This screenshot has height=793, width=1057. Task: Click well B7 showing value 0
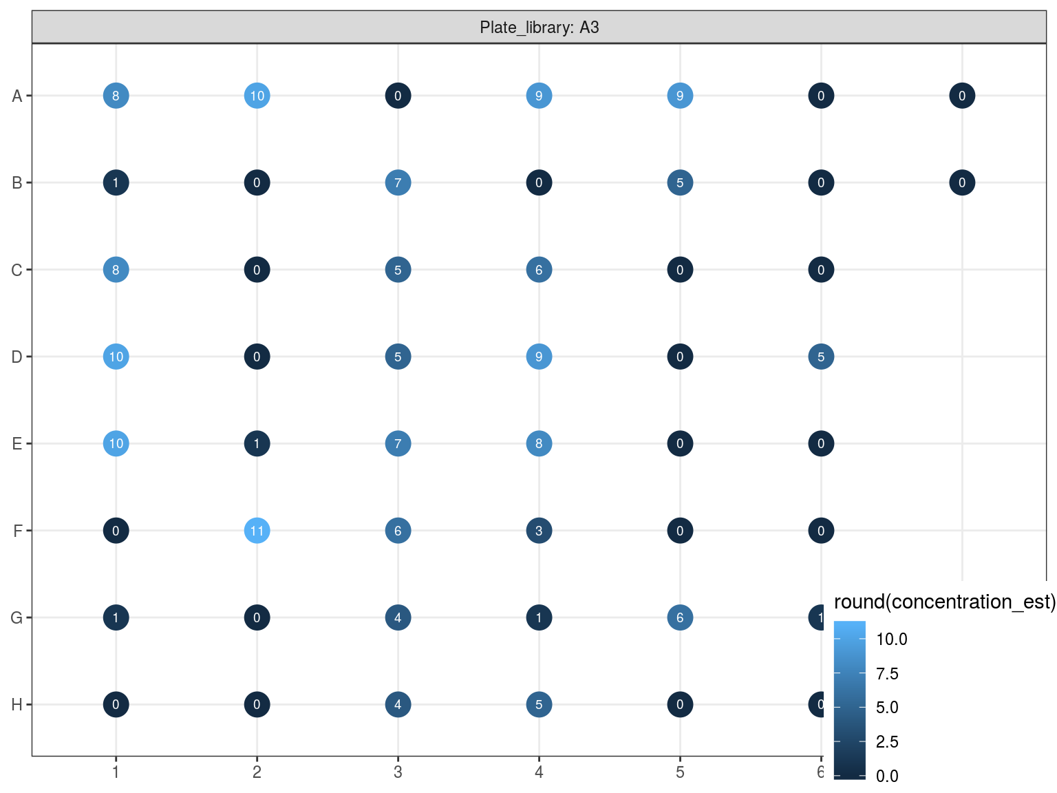962,183
